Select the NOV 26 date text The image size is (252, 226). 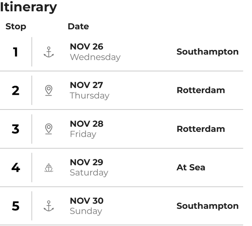pos(86,47)
